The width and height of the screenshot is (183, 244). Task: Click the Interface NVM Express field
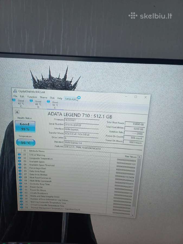tap(81, 129)
